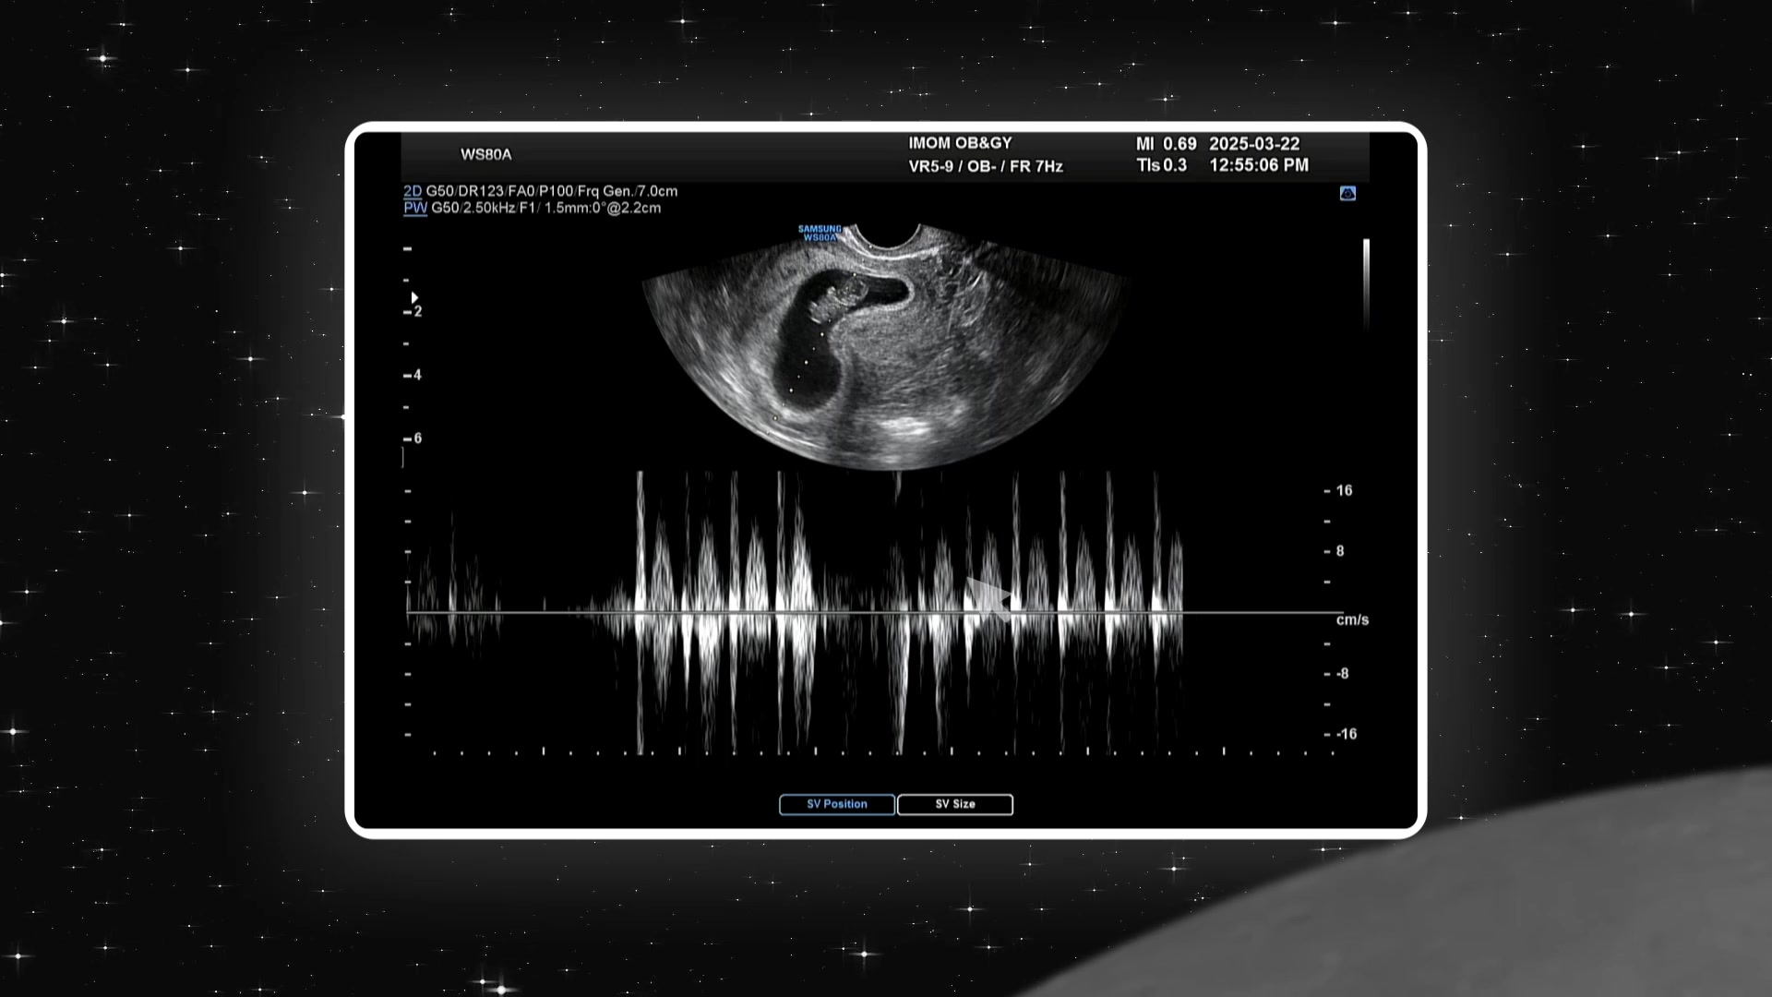1772x997 pixels.
Task: Click the blue probe icon at top right
Action: (1347, 193)
